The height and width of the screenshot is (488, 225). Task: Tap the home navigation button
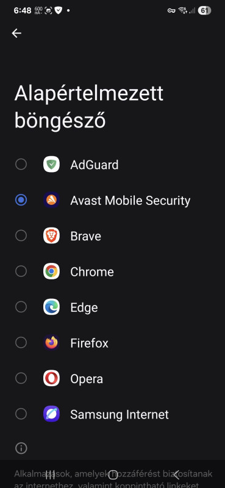[113, 475]
